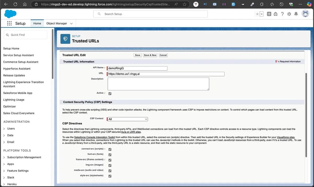This screenshot has height=187, width=314.
Task: Toggle font-src (fonts) checkbox
Action: pos(110,155)
